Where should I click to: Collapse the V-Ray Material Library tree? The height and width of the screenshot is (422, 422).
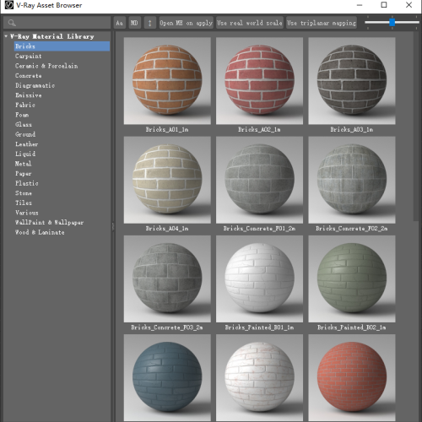[6, 36]
